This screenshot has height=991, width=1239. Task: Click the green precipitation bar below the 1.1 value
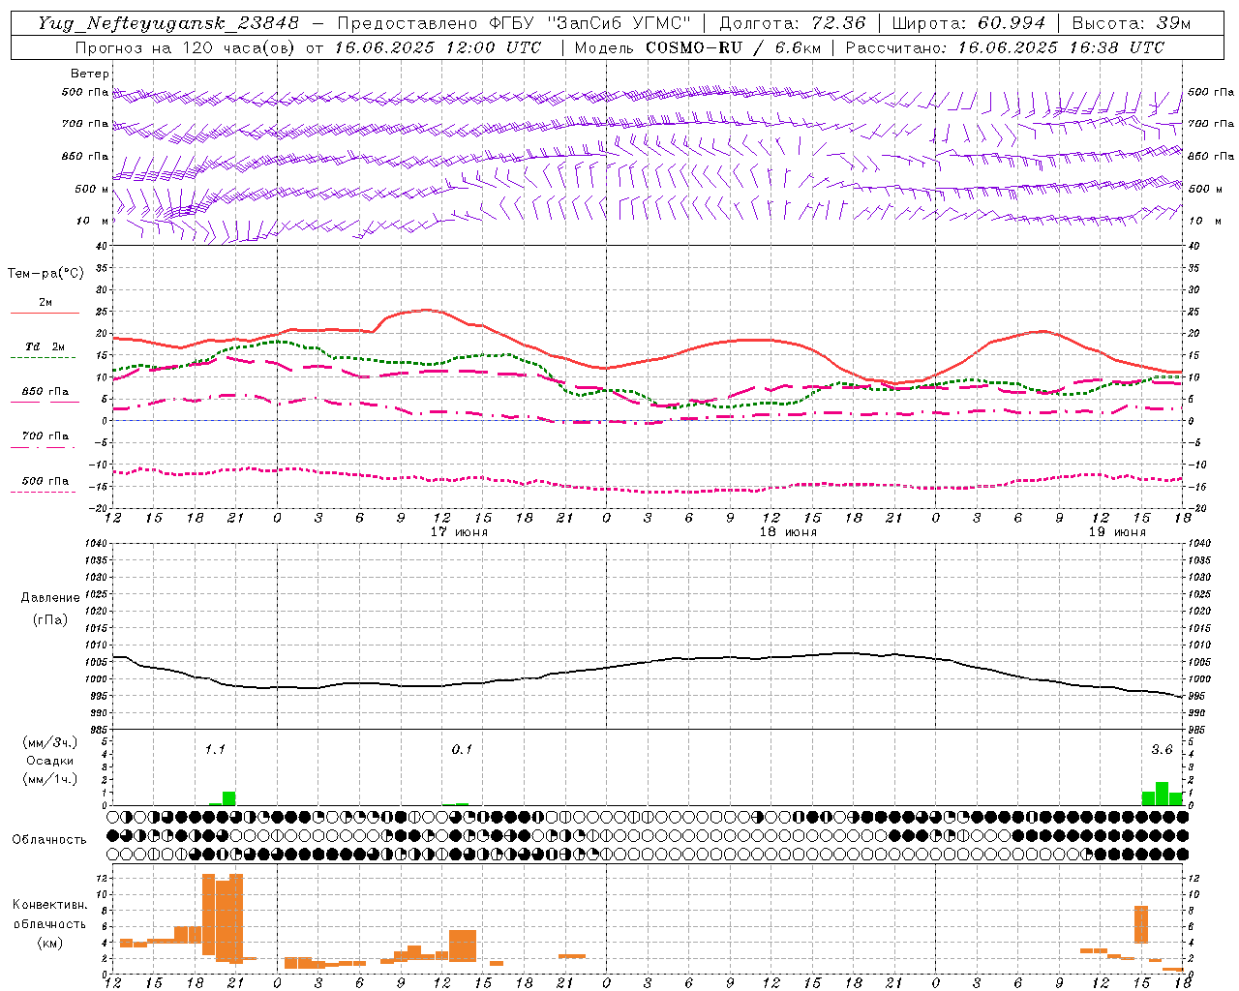[229, 798]
